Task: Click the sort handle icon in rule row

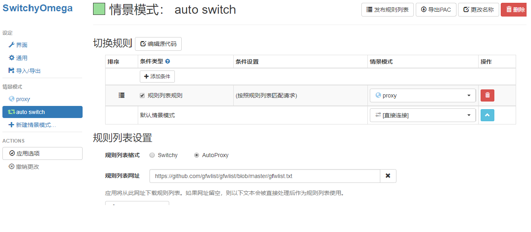Action: (122, 95)
